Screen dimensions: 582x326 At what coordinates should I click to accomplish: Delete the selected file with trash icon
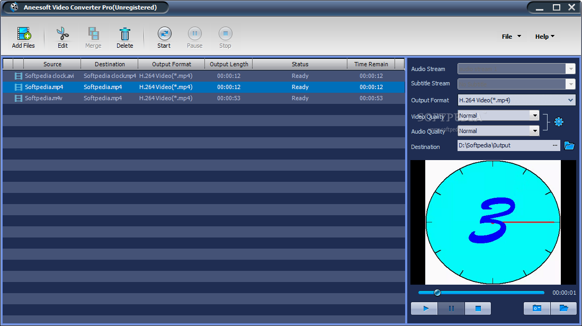pos(125,34)
